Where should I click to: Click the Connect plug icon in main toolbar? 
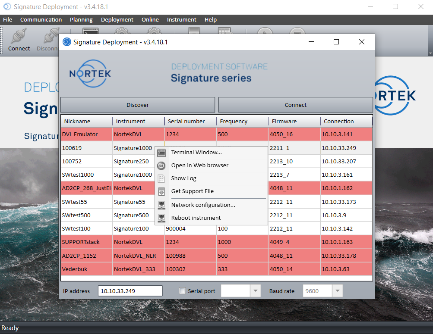click(x=19, y=35)
